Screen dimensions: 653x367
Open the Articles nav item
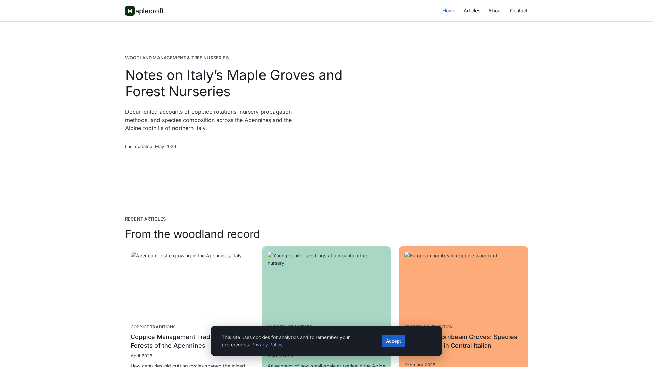tap(472, 11)
